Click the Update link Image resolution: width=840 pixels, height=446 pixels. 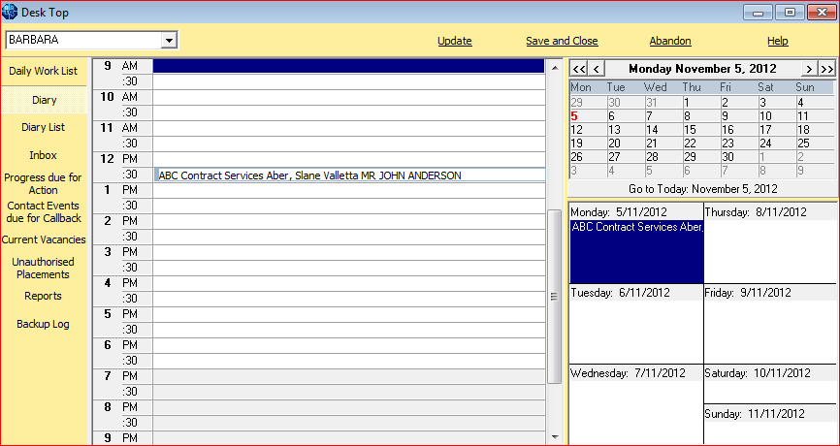(455, 41)
